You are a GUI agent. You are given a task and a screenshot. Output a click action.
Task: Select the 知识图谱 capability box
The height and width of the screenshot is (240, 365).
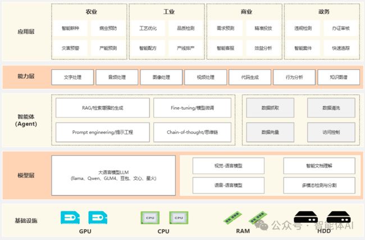coord(339,77)
